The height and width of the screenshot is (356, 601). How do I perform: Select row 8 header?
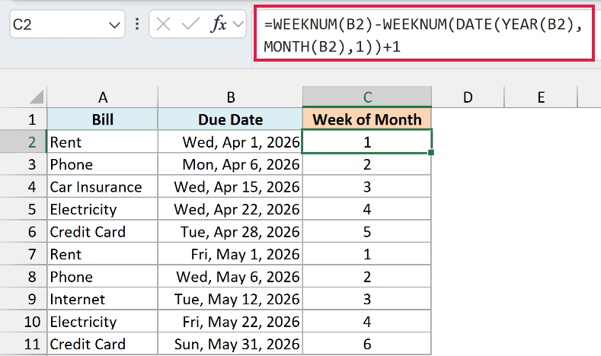(24, 277)
